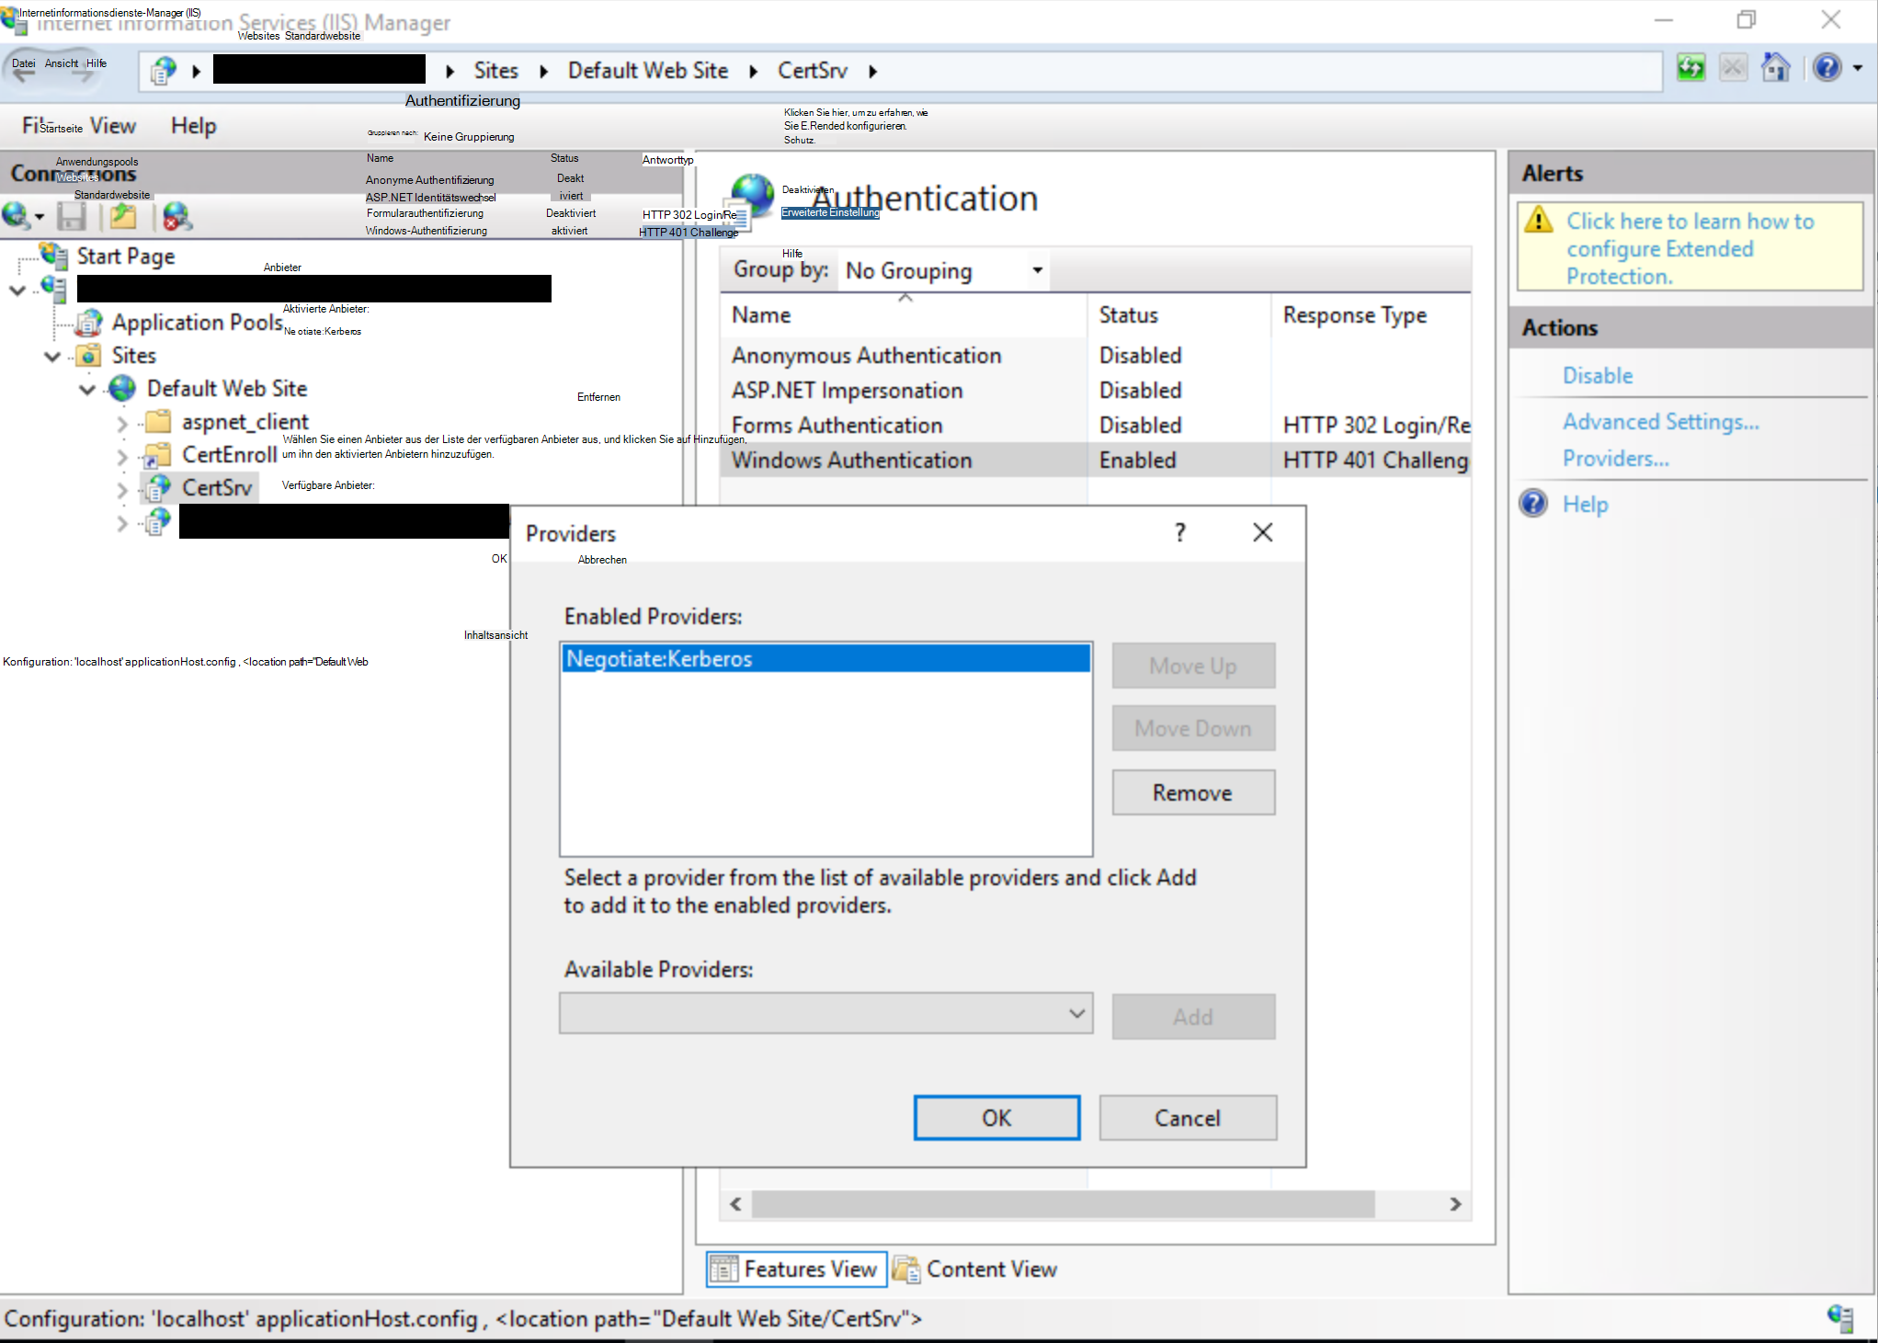Open the Help menu in menu bar

(x=193, y=126)
